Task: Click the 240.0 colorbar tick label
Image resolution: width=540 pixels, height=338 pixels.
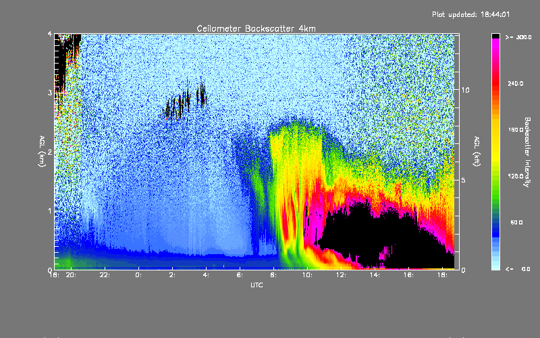Action: pyautogui.click(x=516, y=84)
